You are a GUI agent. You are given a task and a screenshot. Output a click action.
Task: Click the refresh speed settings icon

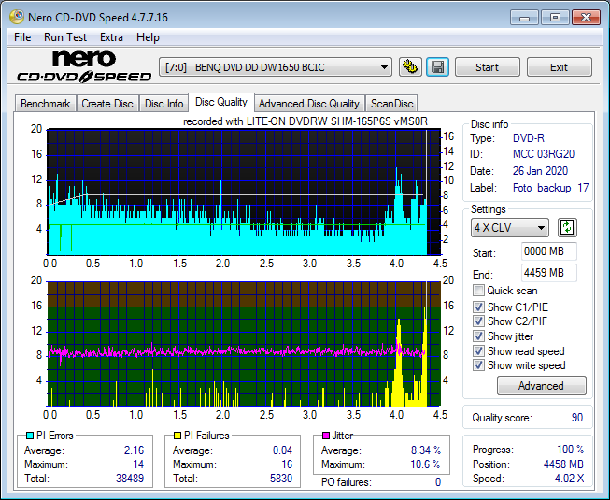(x=567, y=228)
